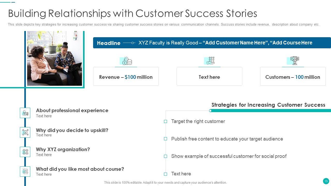Click the customers review icon

293,61
